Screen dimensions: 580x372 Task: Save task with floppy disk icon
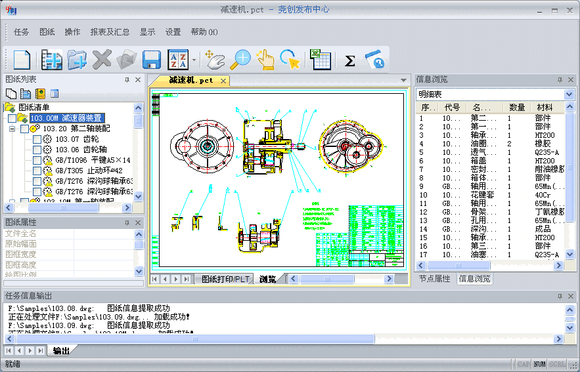click(152, 60)
